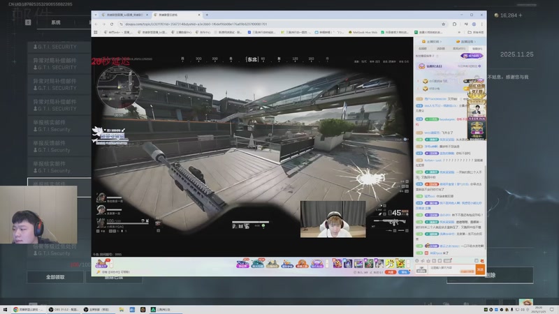Click the blue backpack button below gifts

coord(404,272)
